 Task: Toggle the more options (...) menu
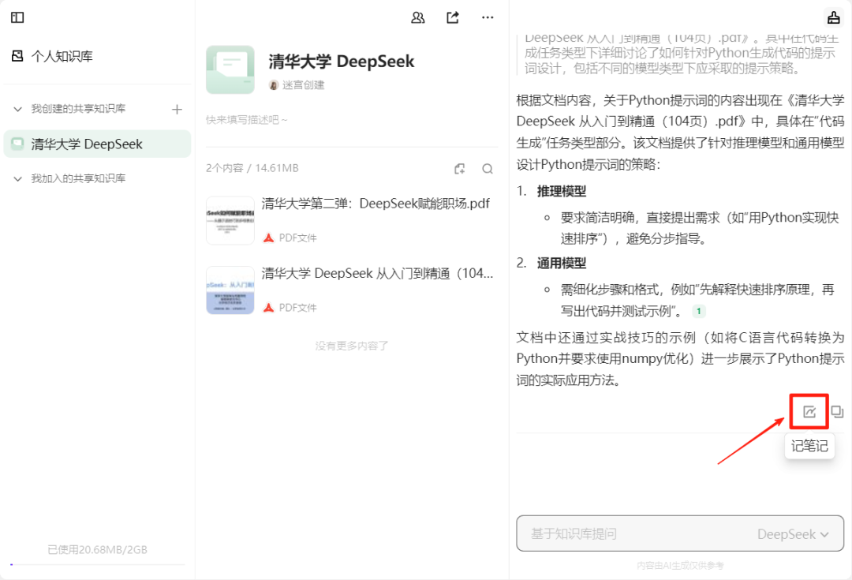pos(487,17)
